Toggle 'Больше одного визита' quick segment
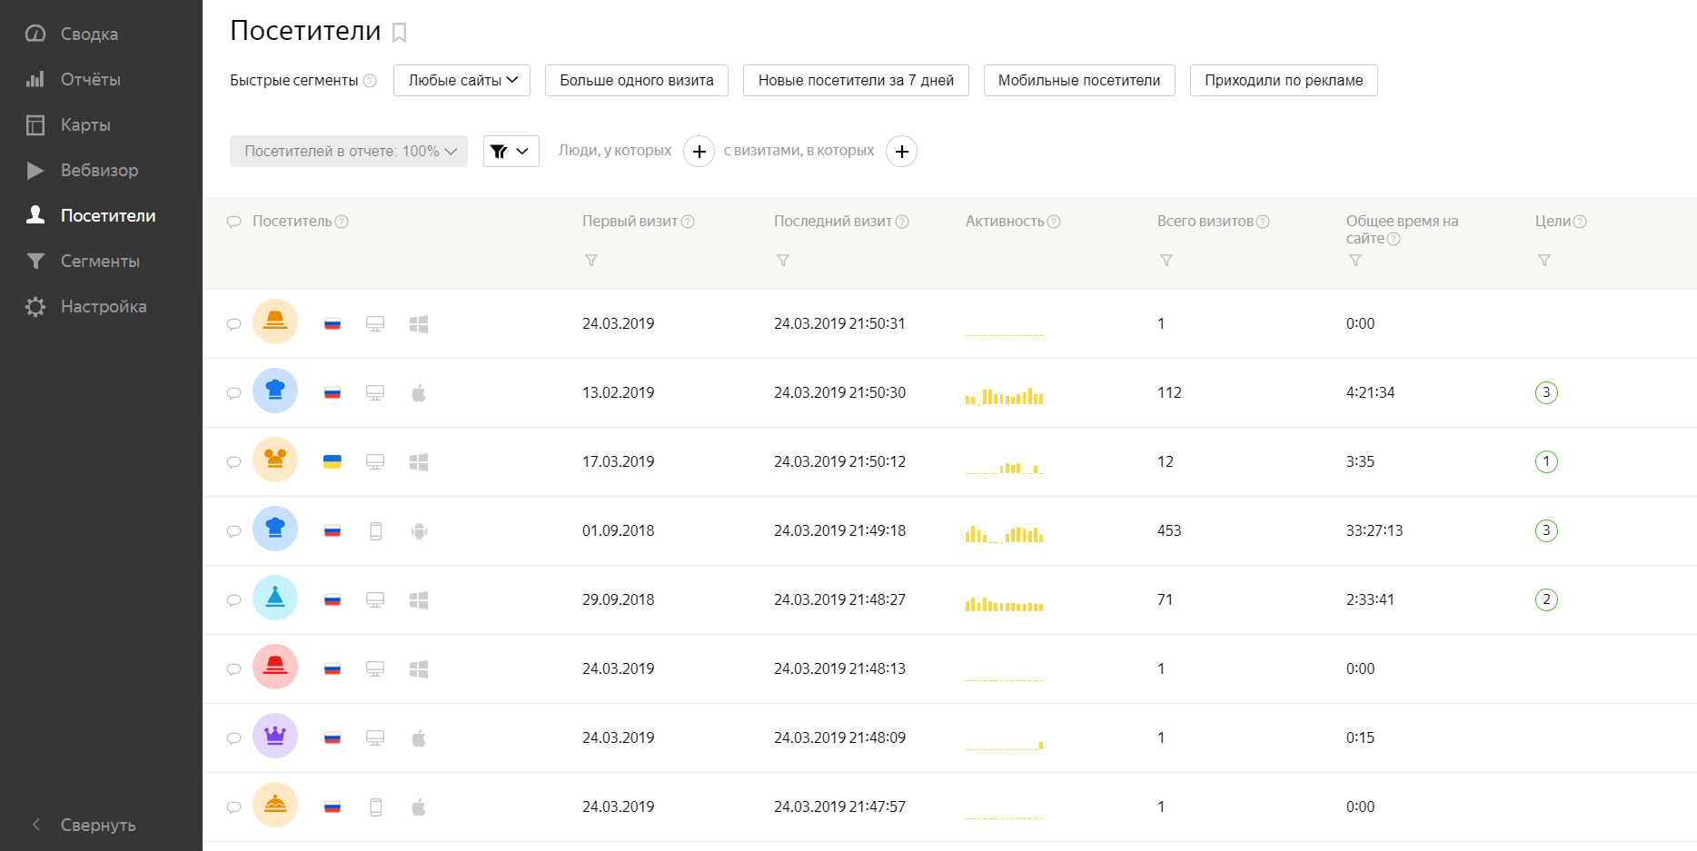1697x851 pixels. tap(636, 80)
